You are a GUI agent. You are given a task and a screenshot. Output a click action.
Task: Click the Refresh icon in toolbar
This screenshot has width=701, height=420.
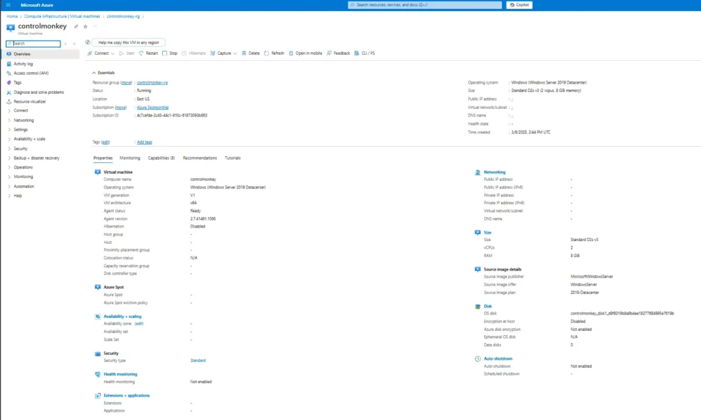[266, 53]
